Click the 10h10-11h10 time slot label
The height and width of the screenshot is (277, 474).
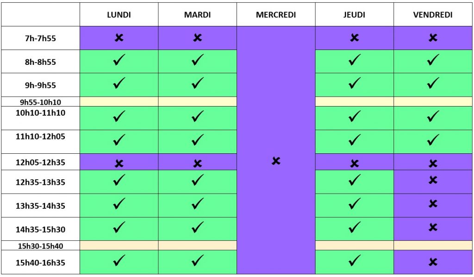[x=40, y=113]
